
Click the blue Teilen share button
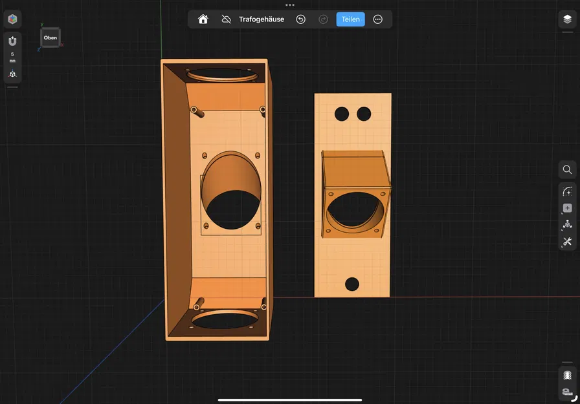tap(350, 19)
